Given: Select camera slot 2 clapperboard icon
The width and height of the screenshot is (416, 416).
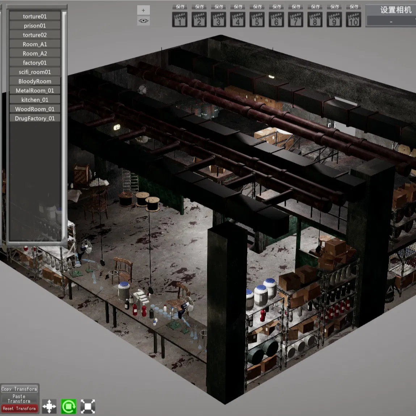Looking at the screenshot, I should (199, 19).
